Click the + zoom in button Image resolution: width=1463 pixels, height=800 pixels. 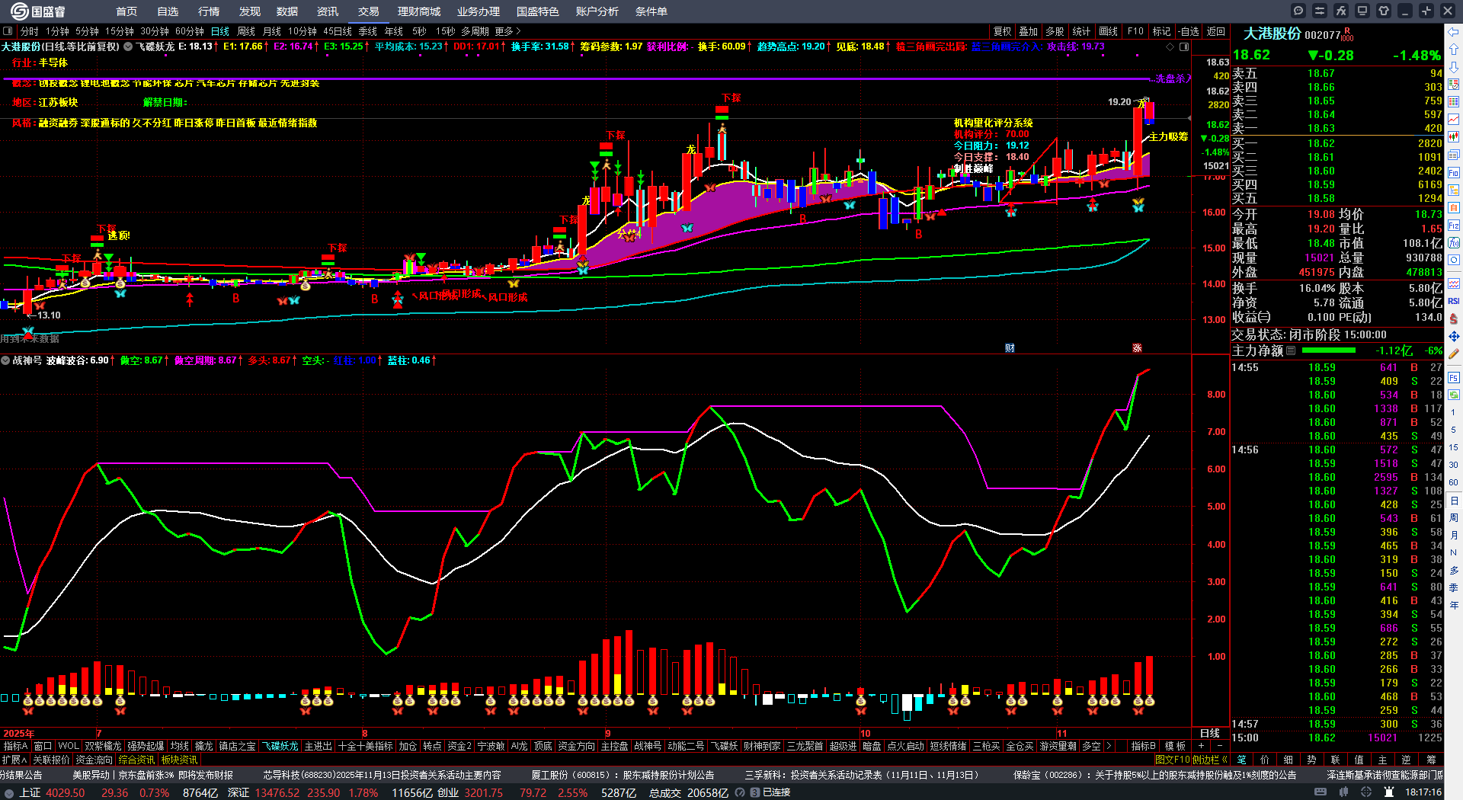(1202, 746)
